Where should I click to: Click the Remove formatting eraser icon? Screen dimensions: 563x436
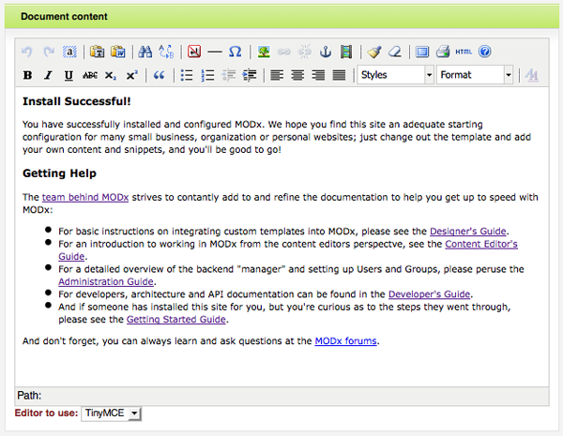395,52
